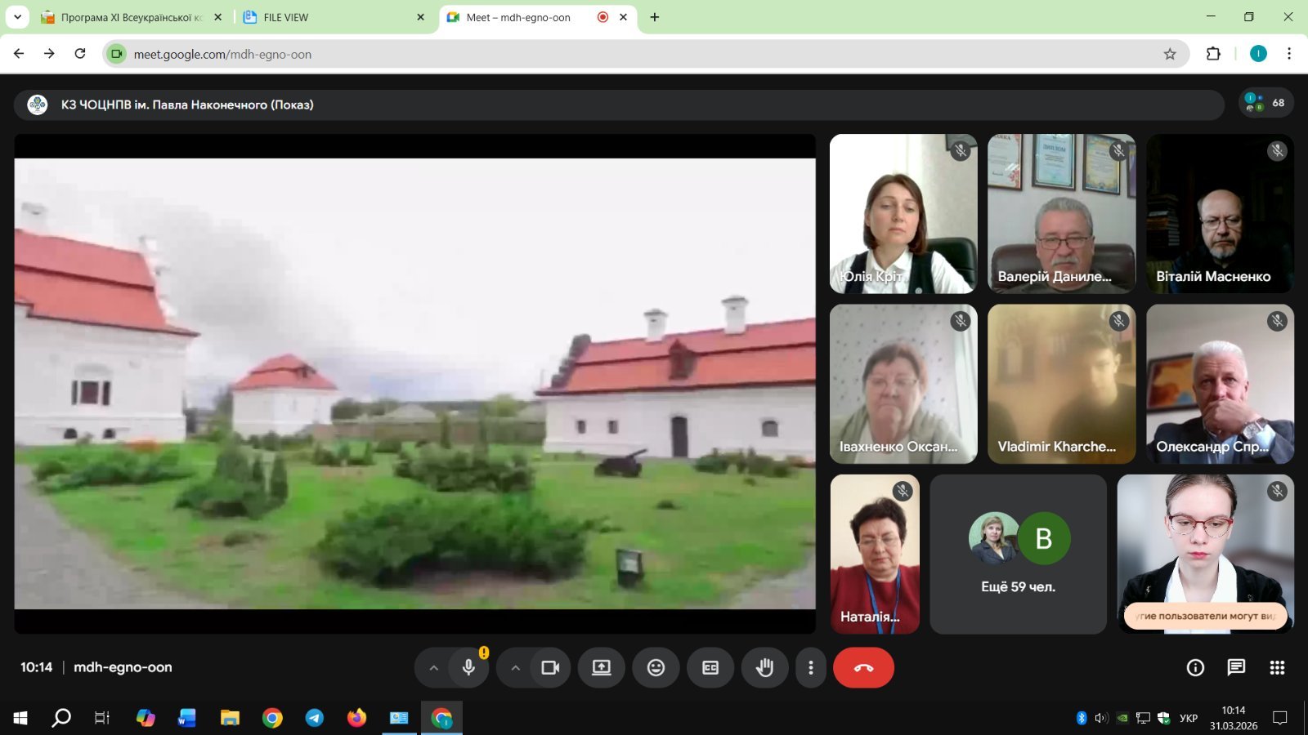Open the participants list showing 68
The width and height of the screenshot is (1308, 735).
(1265, 103)
